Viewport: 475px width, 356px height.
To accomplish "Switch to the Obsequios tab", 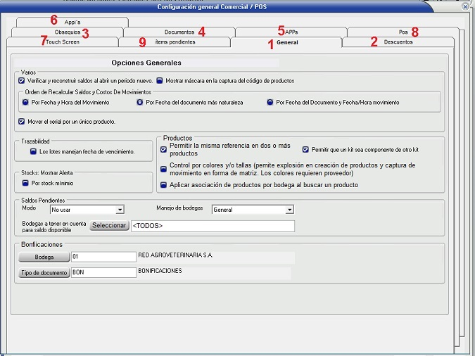I will (68, 32).
